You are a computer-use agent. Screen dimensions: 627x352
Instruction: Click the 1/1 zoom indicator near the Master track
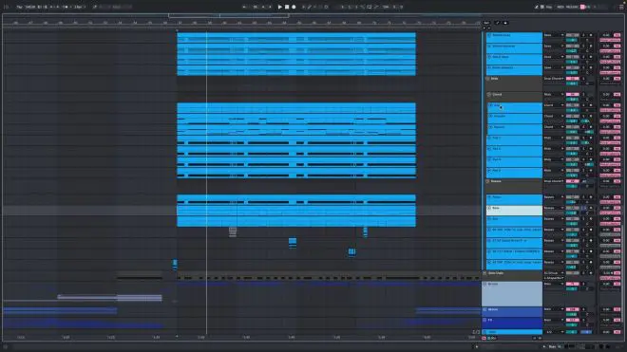click(x=476, y=332)
